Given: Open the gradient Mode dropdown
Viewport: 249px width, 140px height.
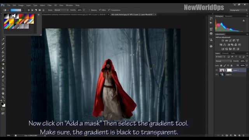Looking at the screenshot, I should pos(61,10).
